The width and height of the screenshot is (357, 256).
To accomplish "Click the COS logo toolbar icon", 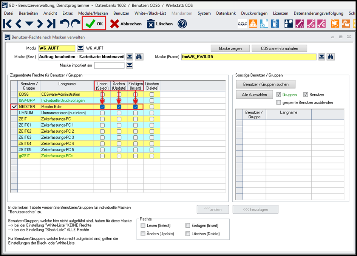I will tap(242, 24).
